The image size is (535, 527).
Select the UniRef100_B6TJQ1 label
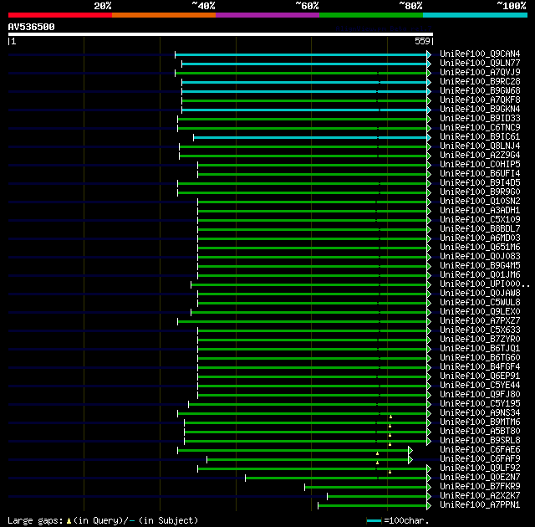pos(480,349)
